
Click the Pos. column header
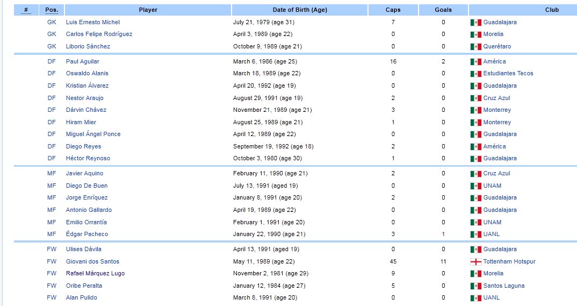52,10
